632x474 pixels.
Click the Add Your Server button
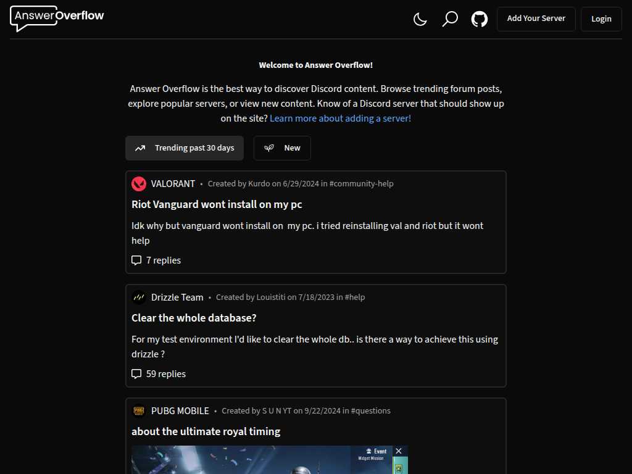(x=536, y=19)
